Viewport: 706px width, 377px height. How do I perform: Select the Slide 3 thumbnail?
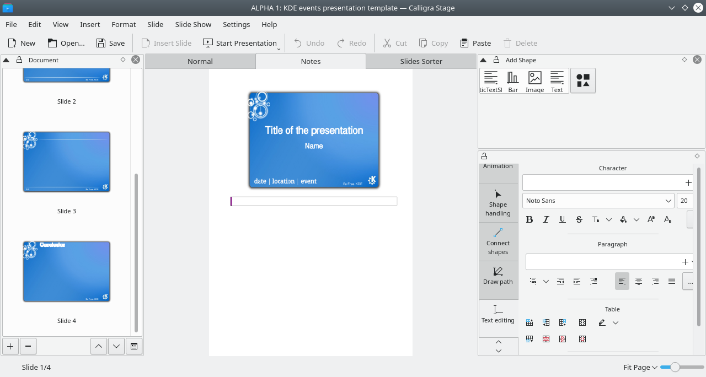(x=67, y=162)
